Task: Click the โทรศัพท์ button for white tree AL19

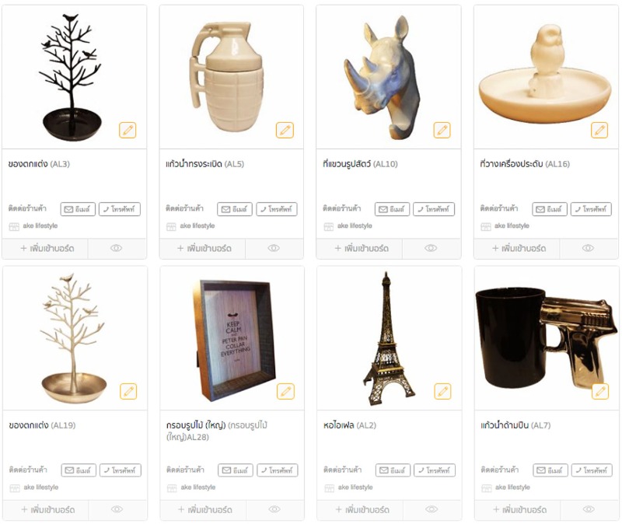Action: click(x=121, y=470)
